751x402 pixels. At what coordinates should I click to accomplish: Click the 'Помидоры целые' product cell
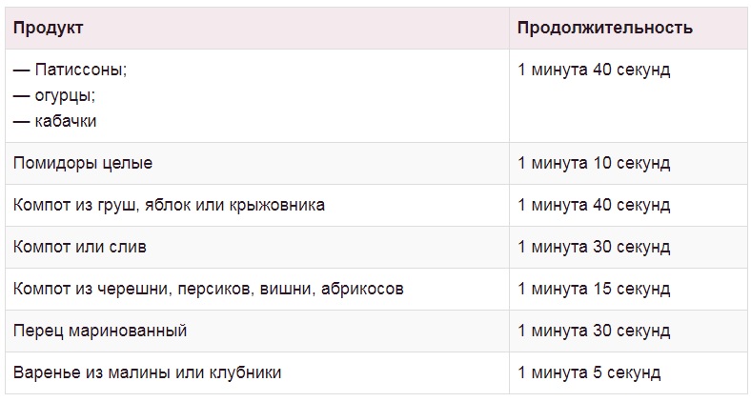tap(83, 163)
